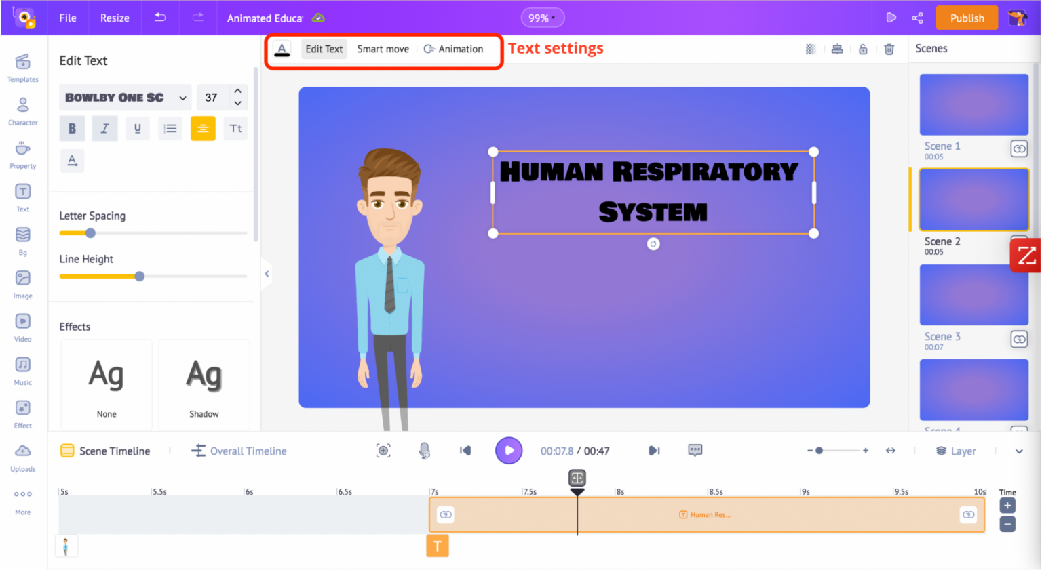Click the orange Publish button
The height and width of the screenshot is (570, 1042).
pos(967,18)
